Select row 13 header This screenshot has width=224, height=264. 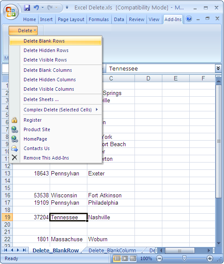(7, 173)
